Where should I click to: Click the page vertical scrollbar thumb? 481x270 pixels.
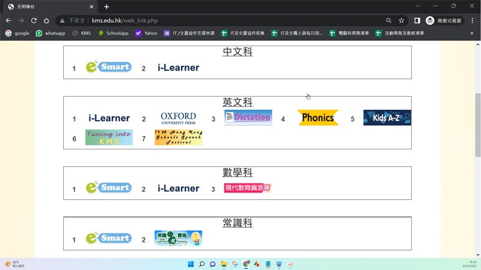pyautogui.click(x=478, y=125)
